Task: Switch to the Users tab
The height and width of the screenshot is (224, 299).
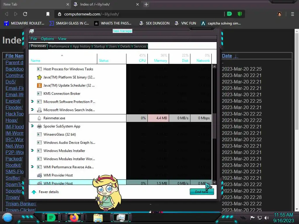Action: tap(113, 46)
